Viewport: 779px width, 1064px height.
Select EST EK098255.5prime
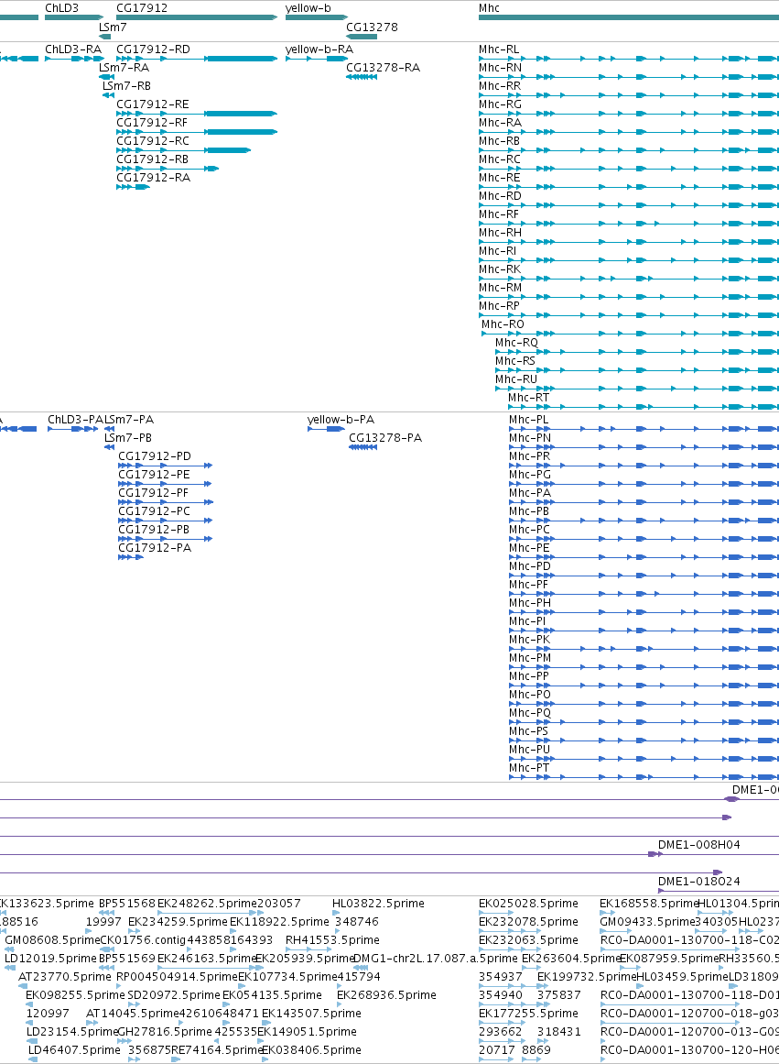[x=75, y=995]
